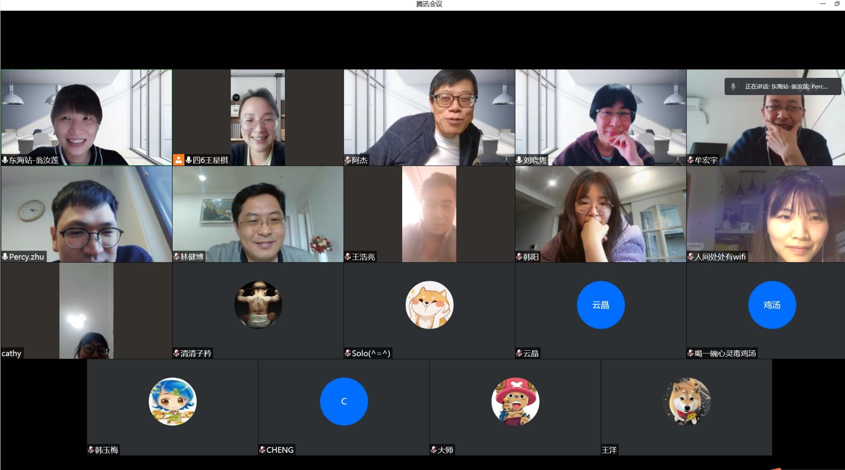The height and width of the screenshot is (470, 845).
Task: Select the video tile of cathy
Action: pyautogui.click(x=86, y=311)
